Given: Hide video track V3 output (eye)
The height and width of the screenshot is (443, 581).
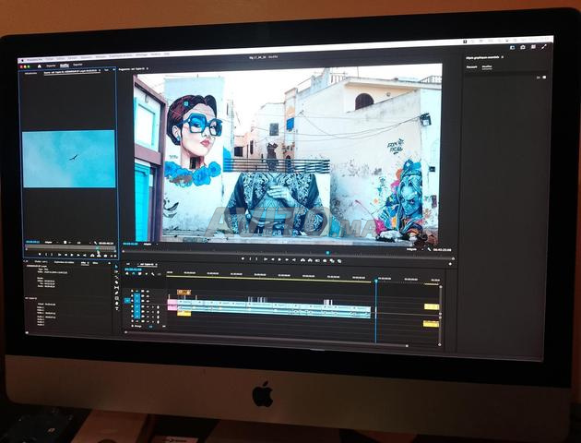Looking at the screenshot, I should pos(148,291).
